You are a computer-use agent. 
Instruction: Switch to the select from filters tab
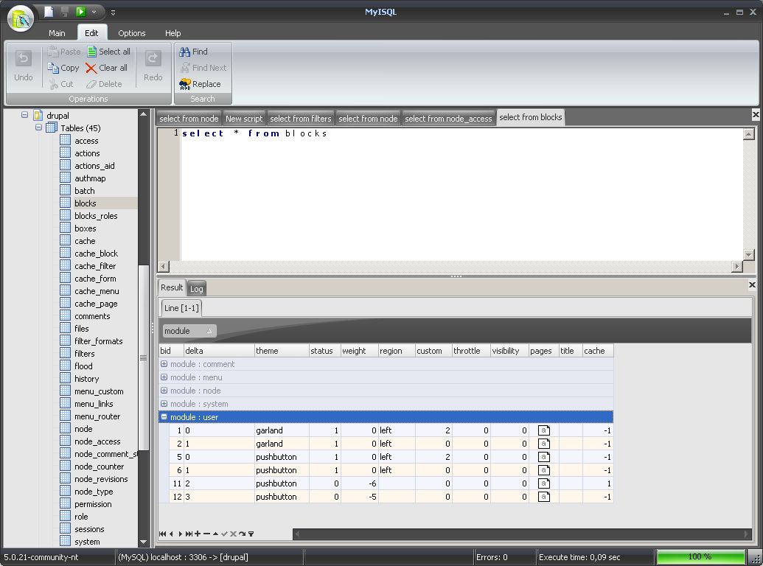[x=300, y=119]
